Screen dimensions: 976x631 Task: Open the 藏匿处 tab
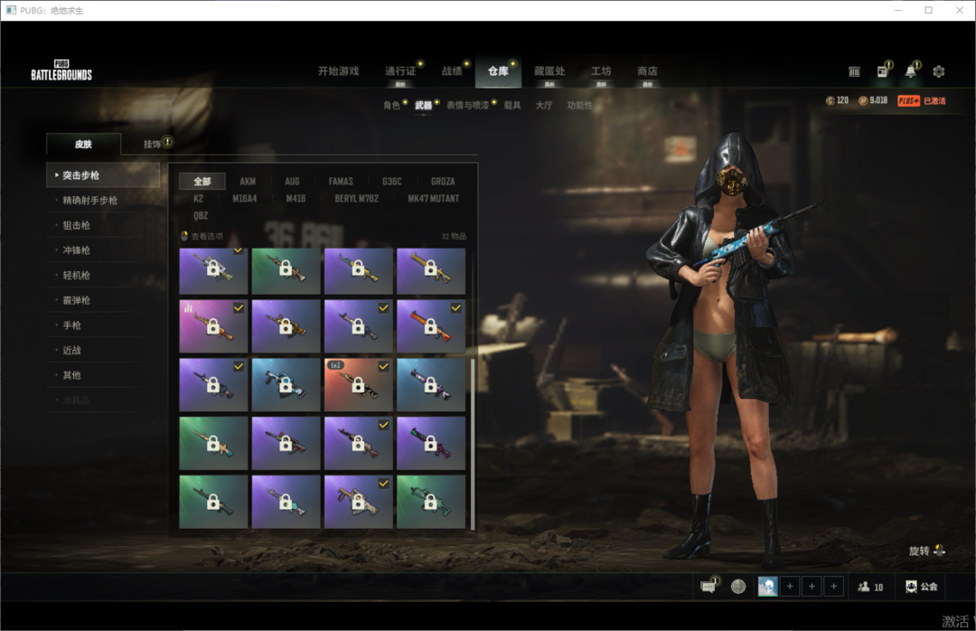point(549,71)
